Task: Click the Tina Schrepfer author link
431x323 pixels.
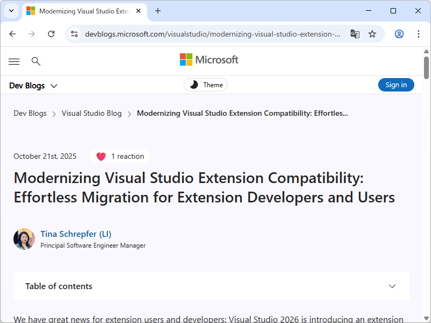Action: 75,234
